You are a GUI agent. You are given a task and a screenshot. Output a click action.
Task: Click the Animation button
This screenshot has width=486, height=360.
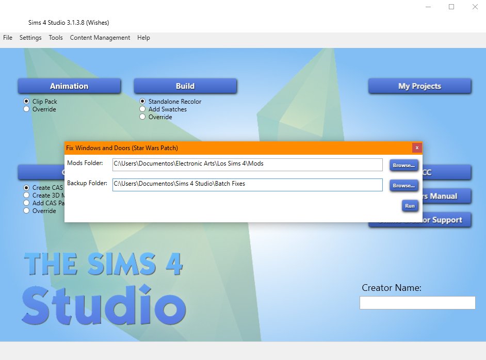pyautogui.click(x=69, y=86)
